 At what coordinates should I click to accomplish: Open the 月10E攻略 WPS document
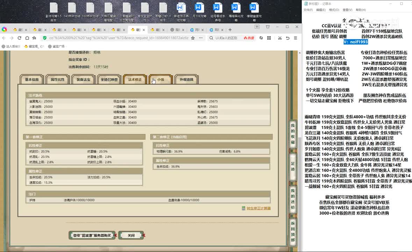point(199,10)
